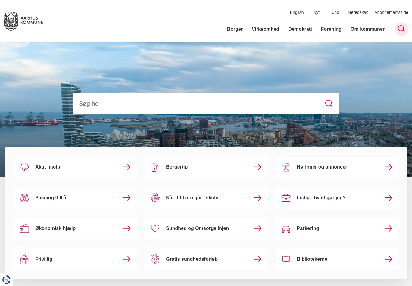This screenshot has height=286, width=412.
Task: Expand the Forening navigation section
Action: pos(331,29)
